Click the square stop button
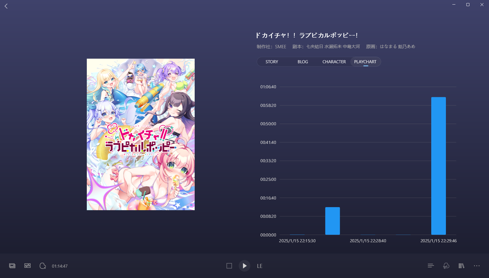Image resolution: width=489 pixels, height=278 pixels. point(229,266)
